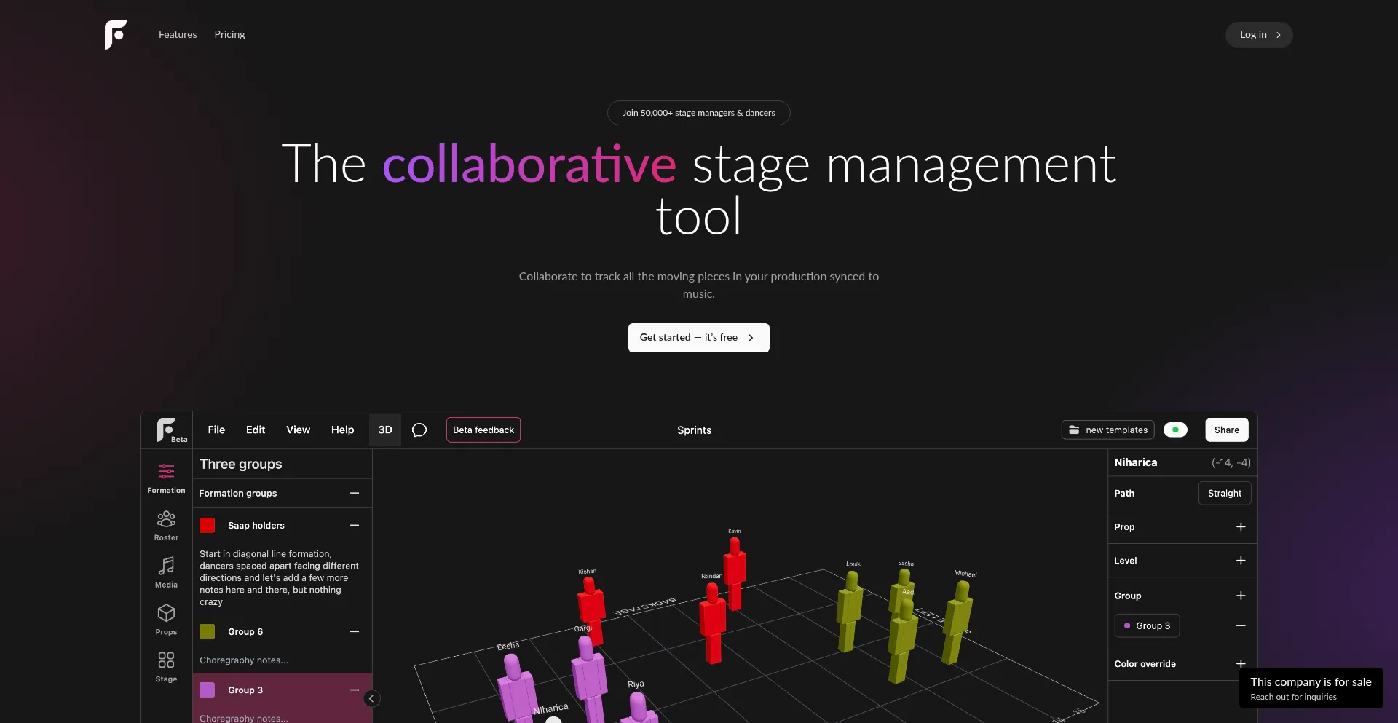Open the Stage sidebar panel
The width and height of the screenshot is (1398, 723).
166,668
